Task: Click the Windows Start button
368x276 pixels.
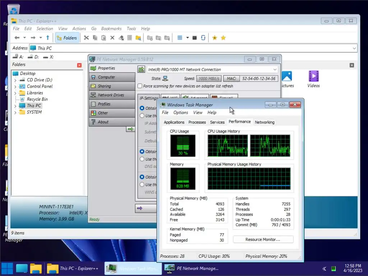Action: point(7,268)
